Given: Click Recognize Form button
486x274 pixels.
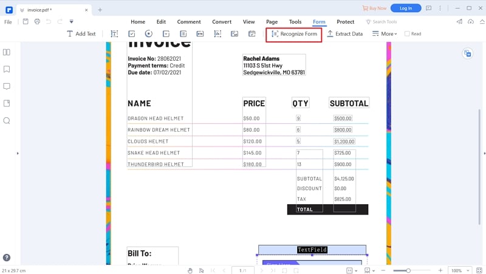Looking at the screenshot, I should (x=294, y=34).
